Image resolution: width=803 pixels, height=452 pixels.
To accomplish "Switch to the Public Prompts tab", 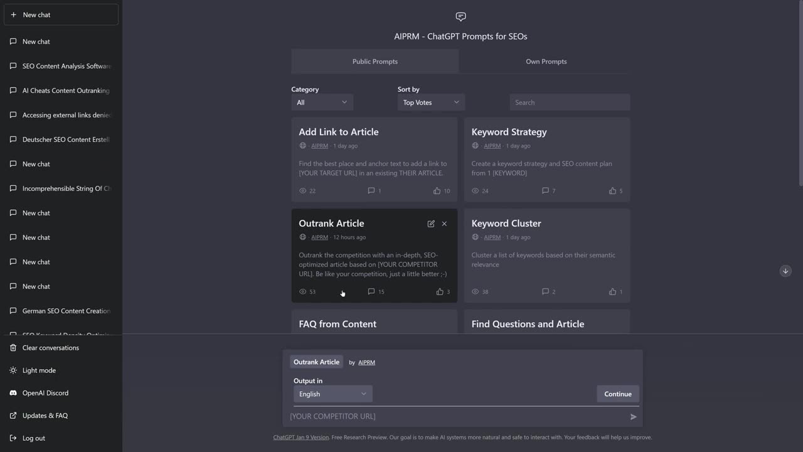I will pos(375,62).
